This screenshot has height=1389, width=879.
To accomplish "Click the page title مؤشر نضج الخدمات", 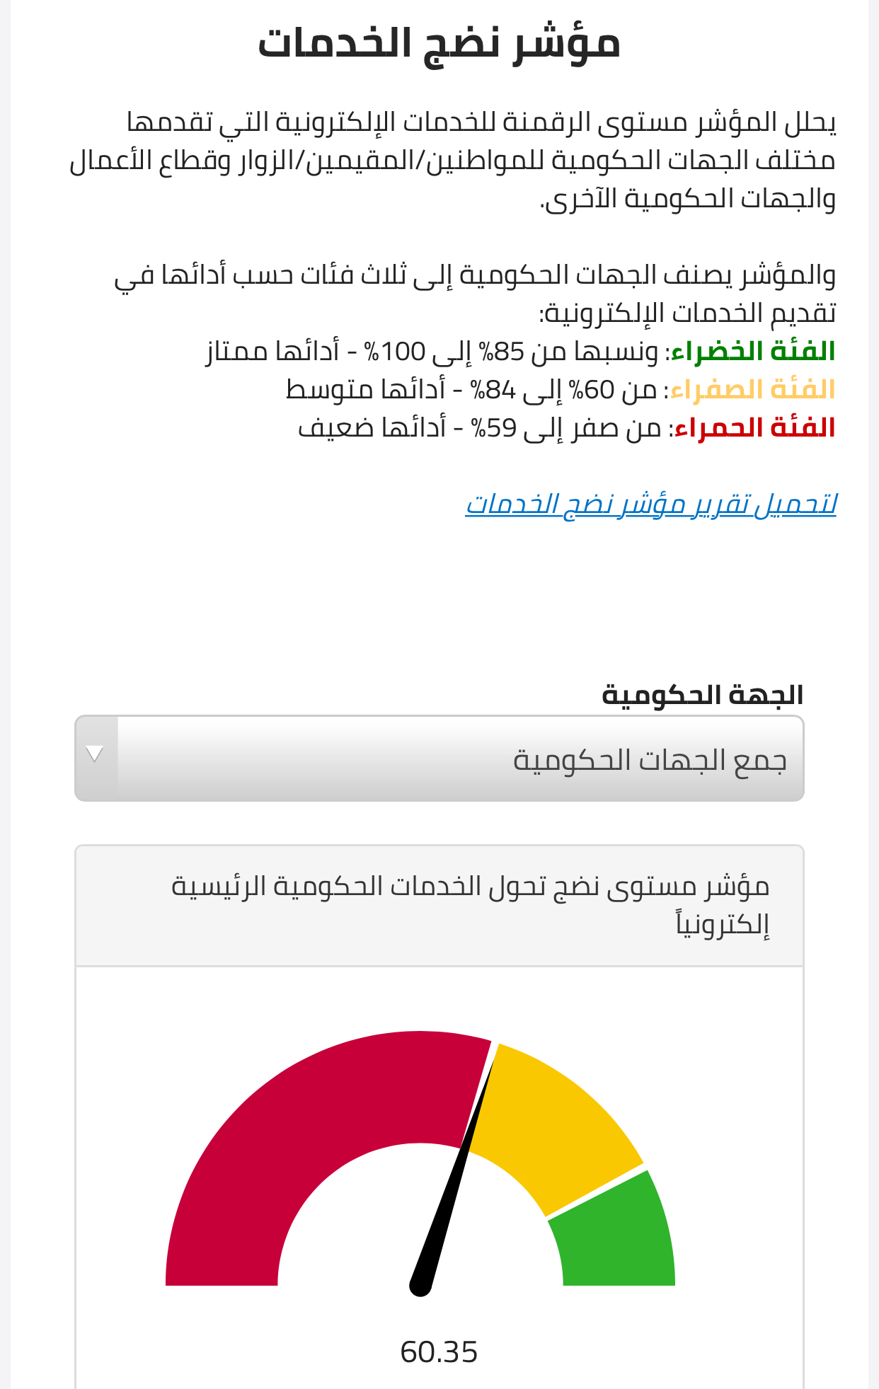I will coord(439,44).
